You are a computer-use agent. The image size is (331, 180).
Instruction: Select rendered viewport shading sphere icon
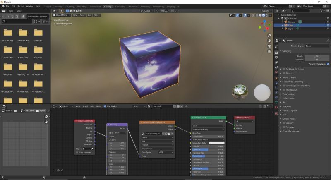pos(267,15)
